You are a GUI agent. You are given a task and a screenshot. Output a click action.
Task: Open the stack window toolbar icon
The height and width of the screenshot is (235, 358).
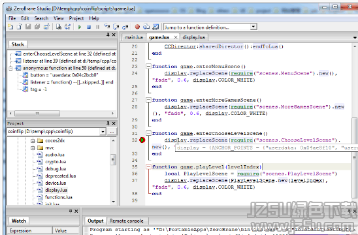click(146, 27)
